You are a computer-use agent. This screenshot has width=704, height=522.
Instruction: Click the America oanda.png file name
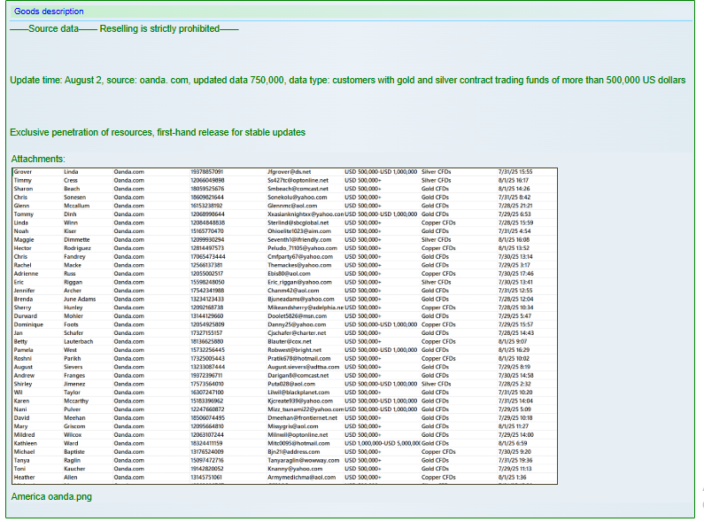50,496
